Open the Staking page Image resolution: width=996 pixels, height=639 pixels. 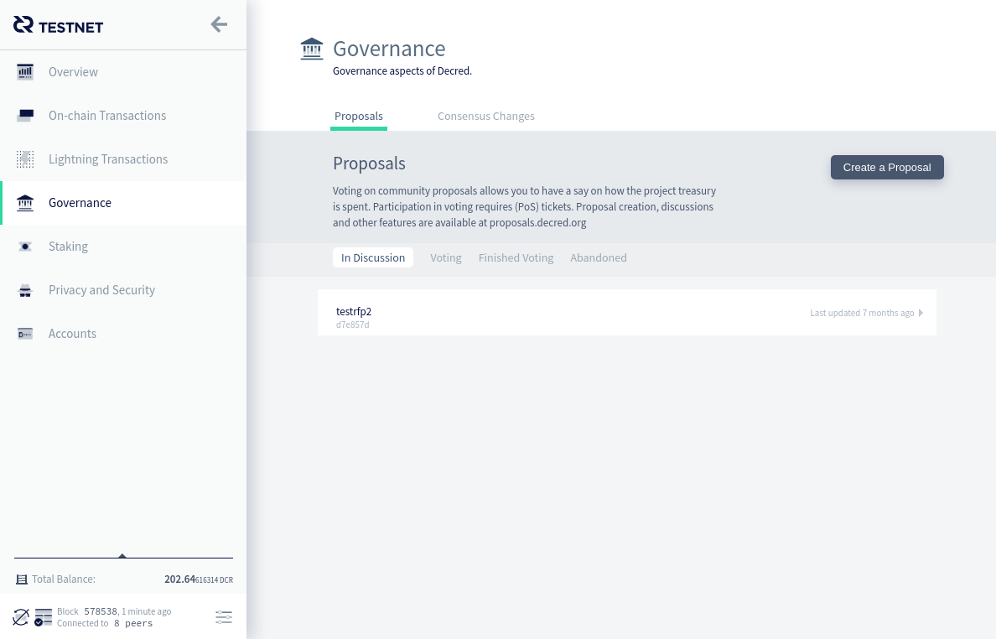[x=123, y=247]
